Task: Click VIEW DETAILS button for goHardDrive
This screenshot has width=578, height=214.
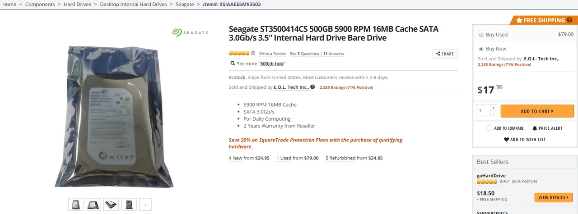Action: (x=554, y=197)
